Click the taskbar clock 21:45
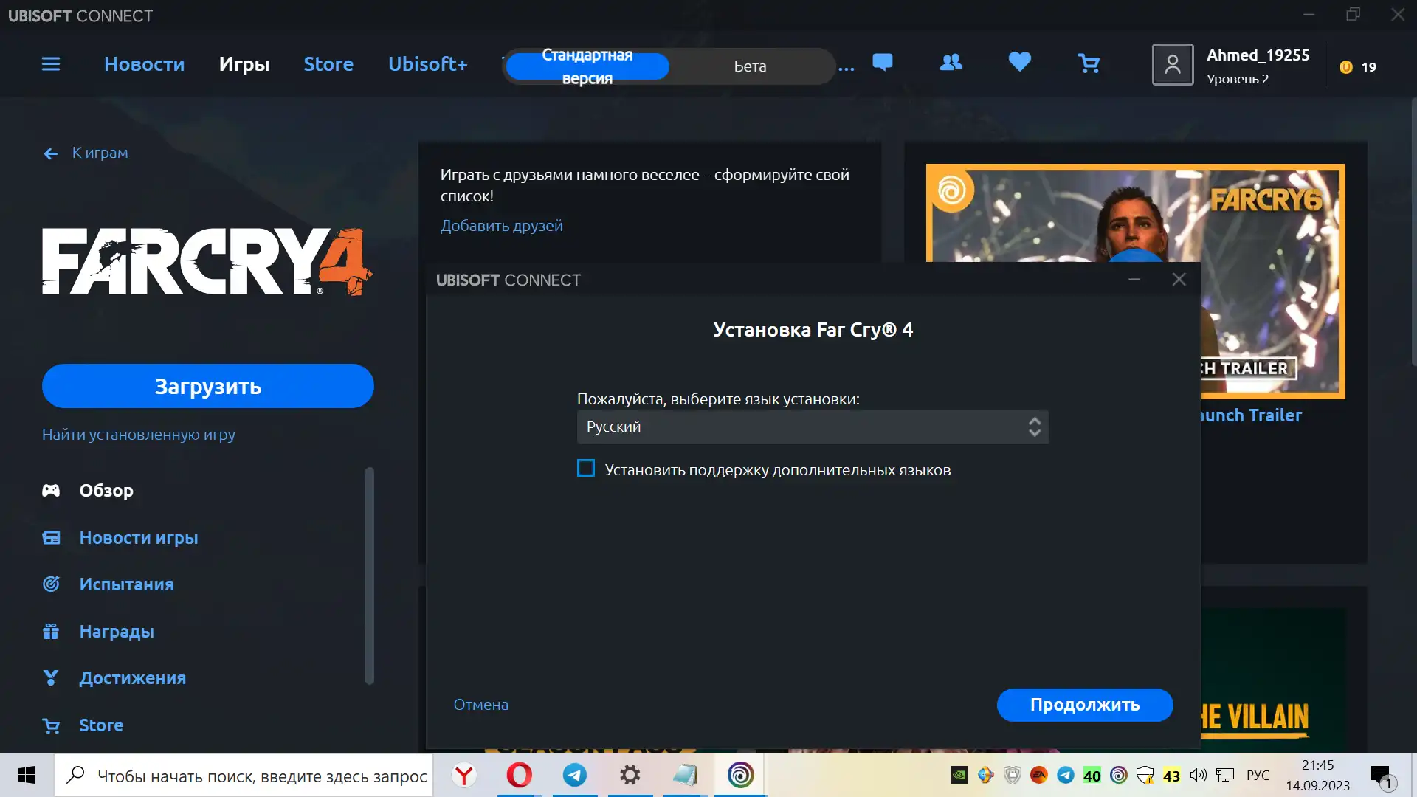The width and height of the screenshot is (1417, 797). (x=1318, y=765)
